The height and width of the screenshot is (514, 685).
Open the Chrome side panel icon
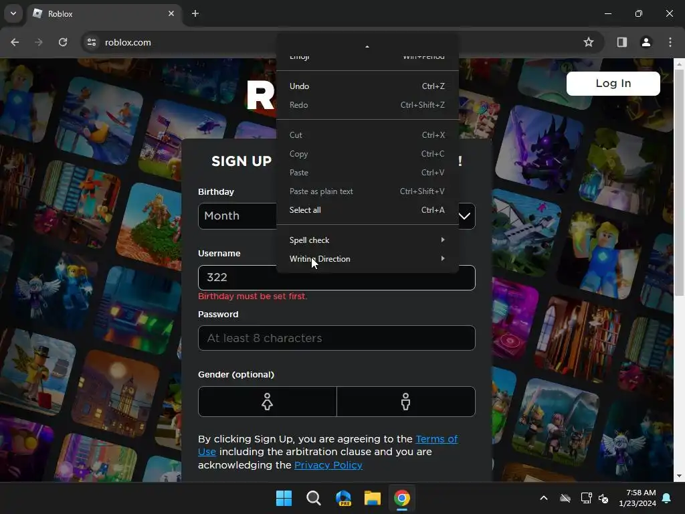click(x=621, y=42)
